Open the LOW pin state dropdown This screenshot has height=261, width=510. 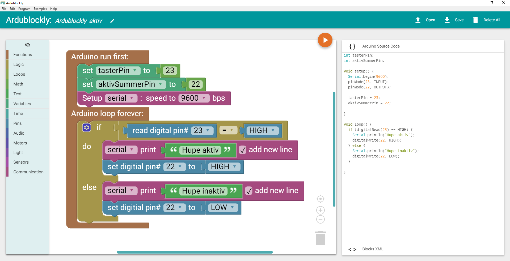(232, 207)
